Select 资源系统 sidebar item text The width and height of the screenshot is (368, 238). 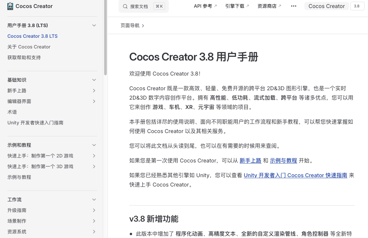point(17,232)
